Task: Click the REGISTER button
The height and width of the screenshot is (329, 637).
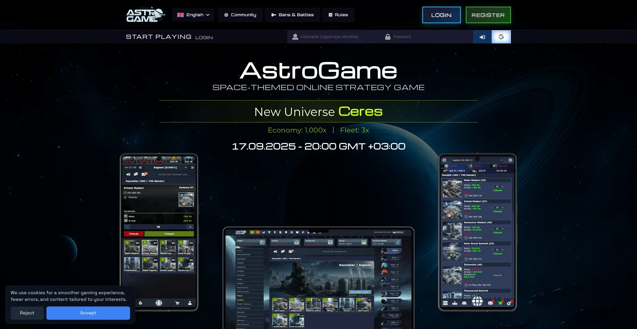Action: pyautogui.click(x=488, y=15)
